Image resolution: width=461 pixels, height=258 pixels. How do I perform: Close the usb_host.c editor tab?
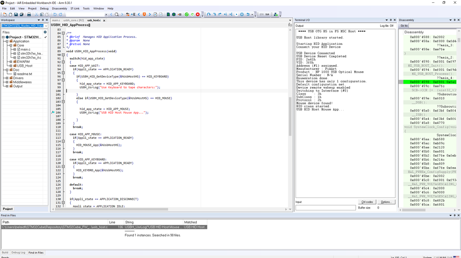tap(104, 21)
